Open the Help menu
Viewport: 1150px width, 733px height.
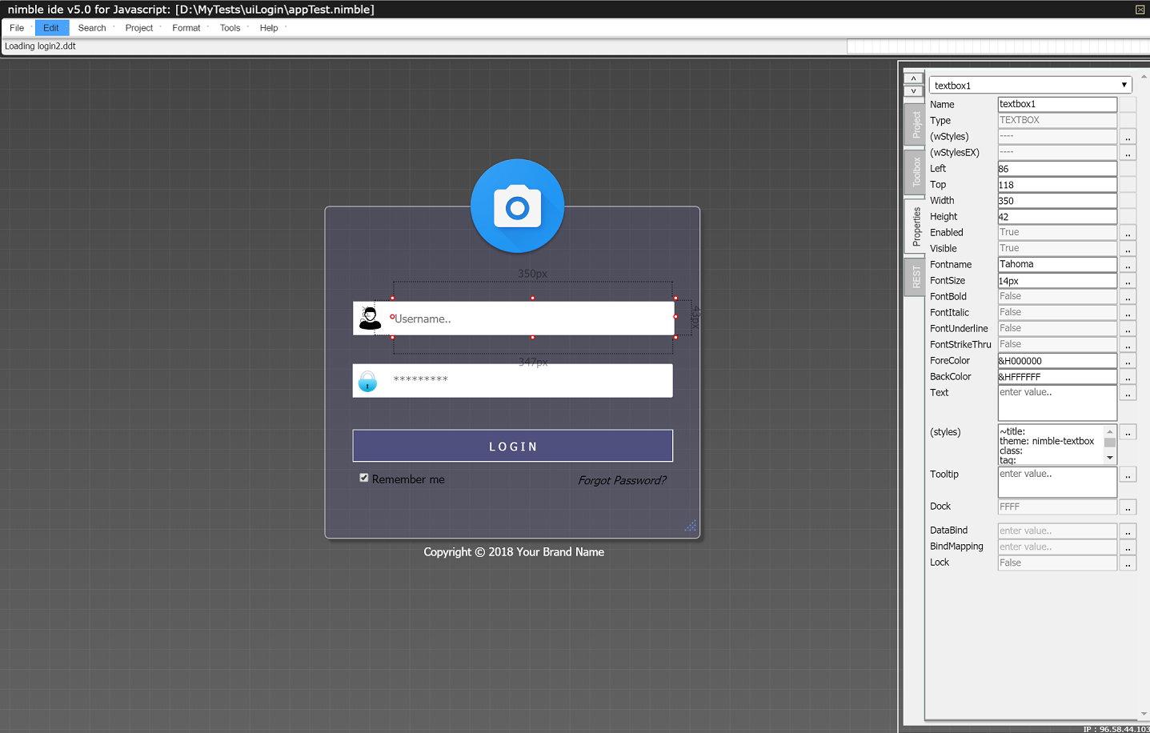[269, 28]
